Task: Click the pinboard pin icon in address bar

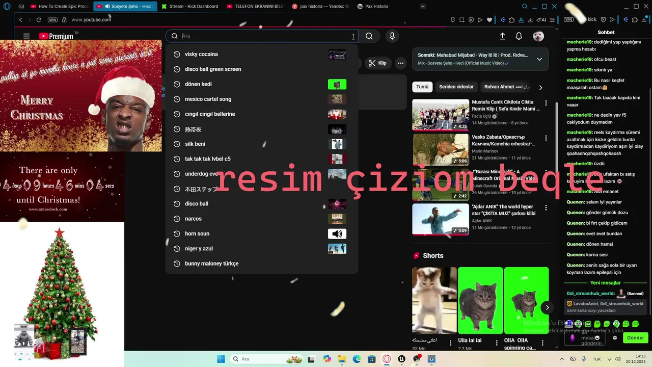Action: 453,20
